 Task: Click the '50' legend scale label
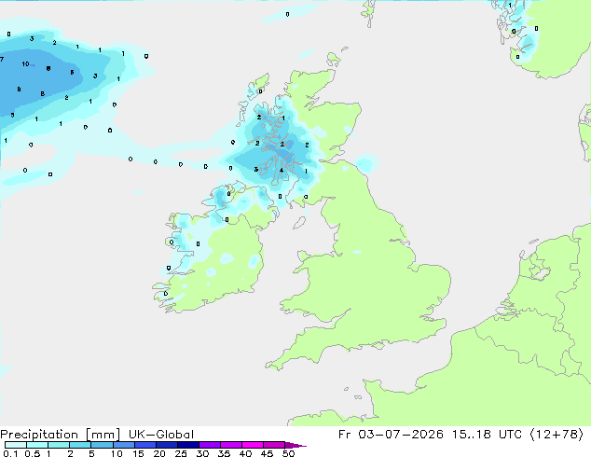(289, 453)
